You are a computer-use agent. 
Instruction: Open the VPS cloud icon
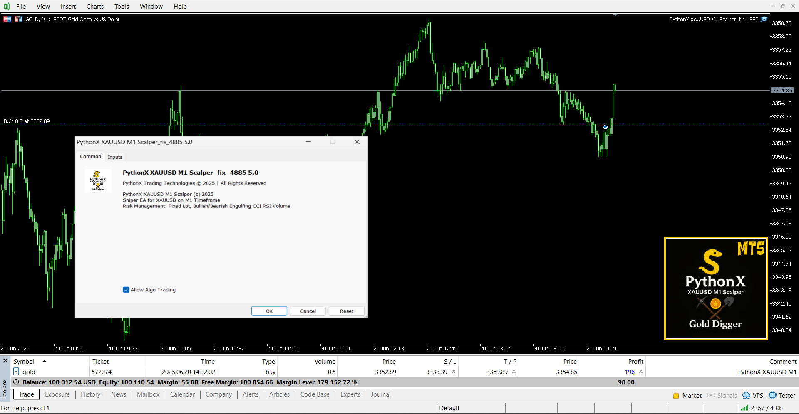(747, 395)
